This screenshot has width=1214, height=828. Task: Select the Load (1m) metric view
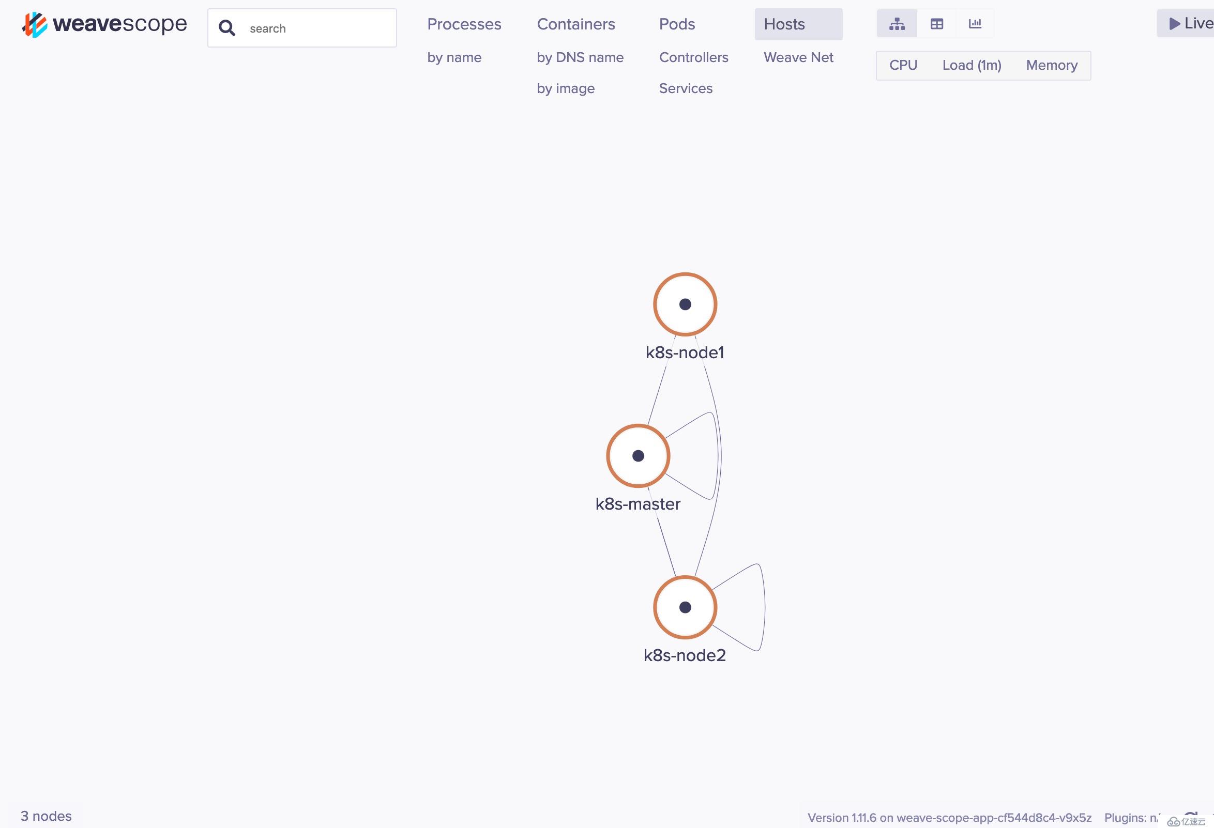point(973,65)
